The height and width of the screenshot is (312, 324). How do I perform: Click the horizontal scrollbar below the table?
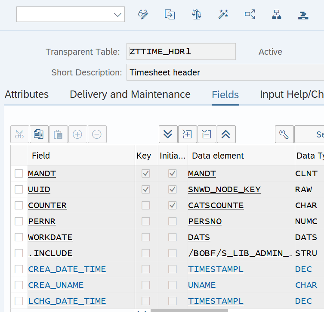pos(189,311)
